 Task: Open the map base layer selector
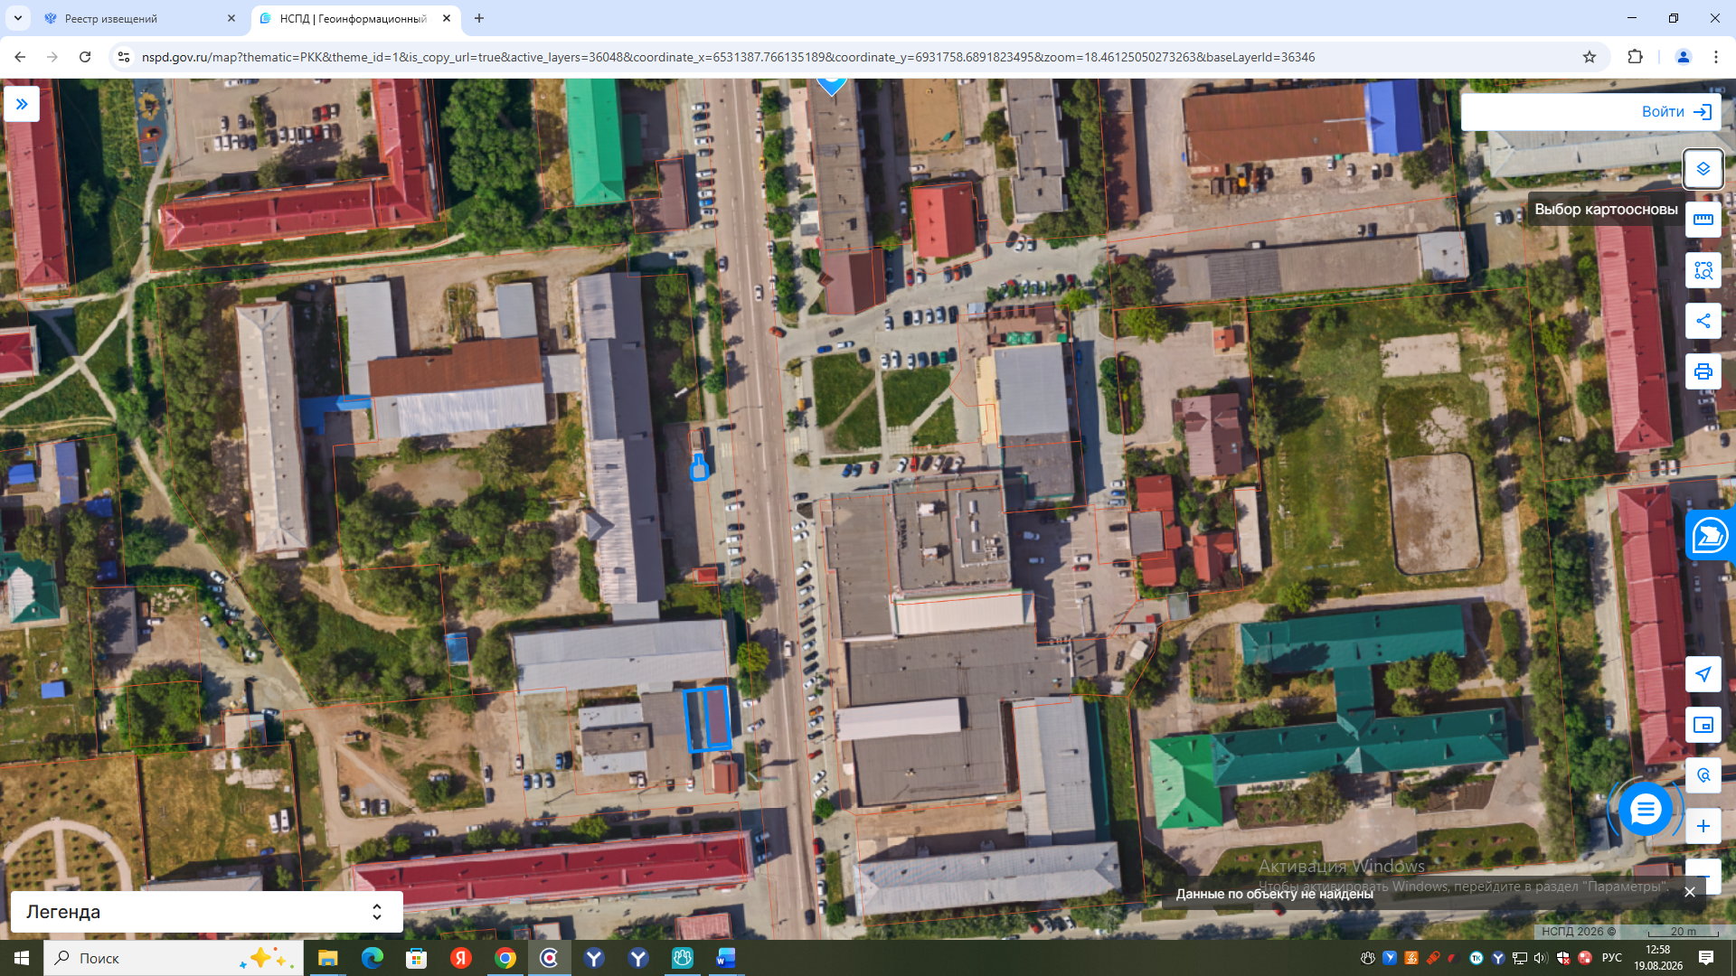coord(1703,169)
